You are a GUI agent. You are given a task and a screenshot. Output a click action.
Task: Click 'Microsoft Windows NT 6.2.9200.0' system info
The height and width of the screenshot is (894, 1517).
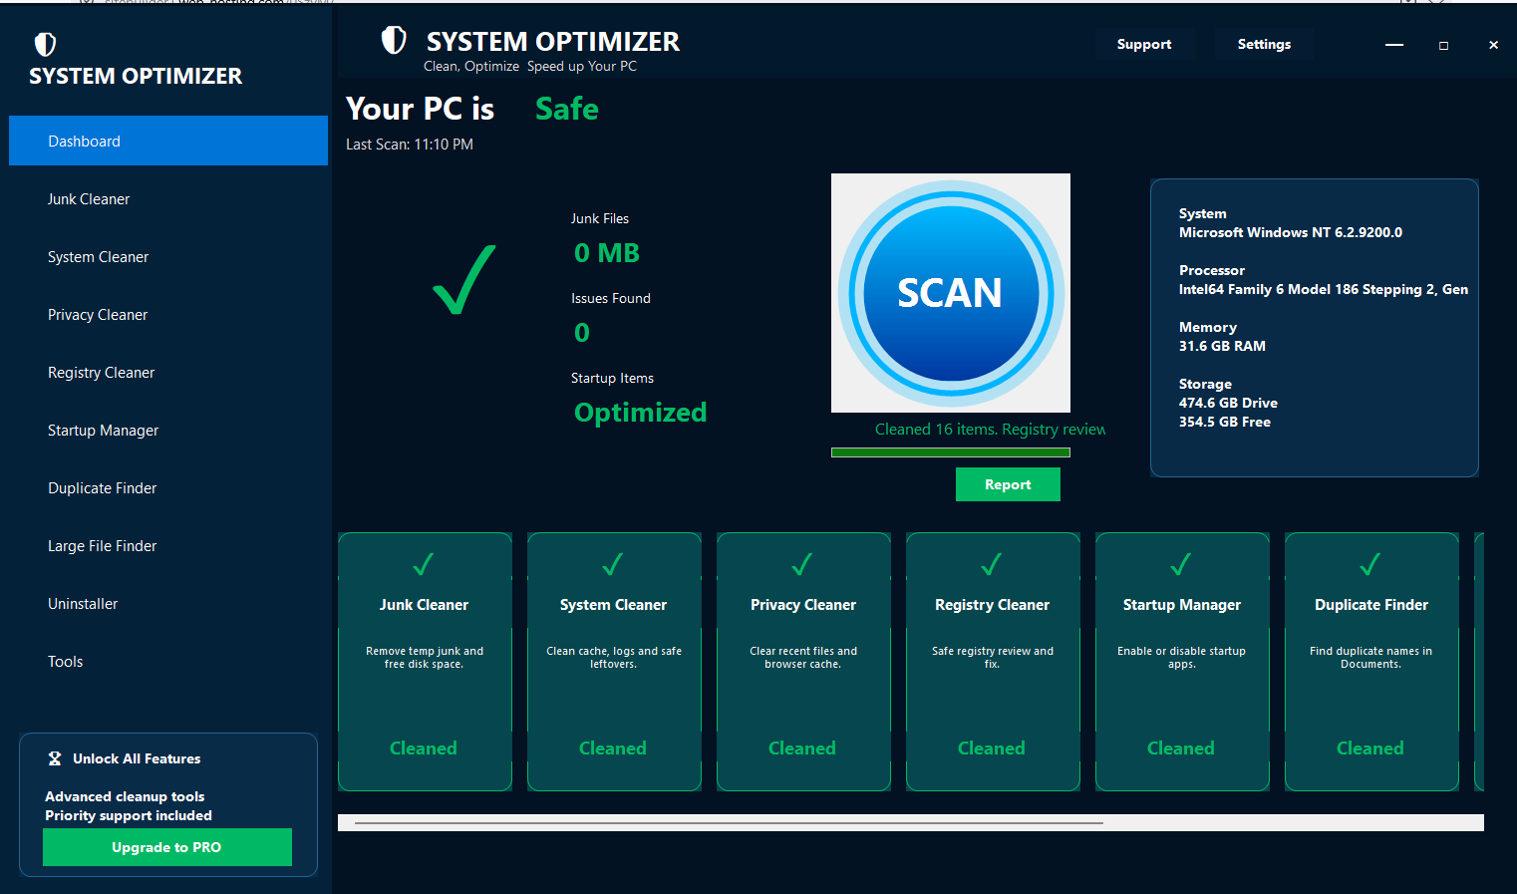pyautogui.click(x=1291, y=232)
